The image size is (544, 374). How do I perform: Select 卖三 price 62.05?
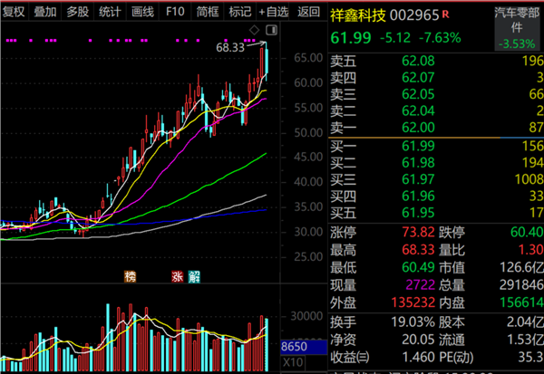click(x=418, y=94)
